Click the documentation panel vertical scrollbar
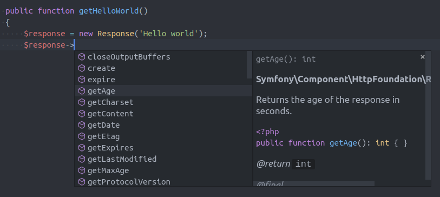The image size is (440, 197). [x=428, y=115]
